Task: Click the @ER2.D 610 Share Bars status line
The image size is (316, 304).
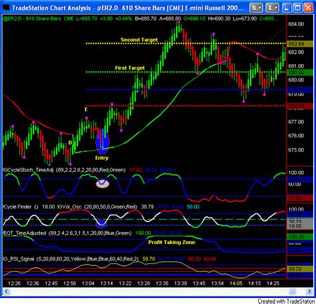Action: click(141, 19)
